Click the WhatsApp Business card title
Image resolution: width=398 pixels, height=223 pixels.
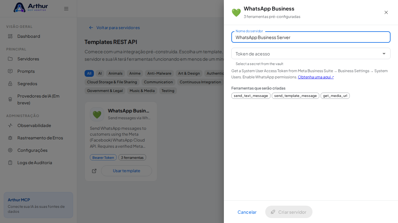tap(128, 111)
